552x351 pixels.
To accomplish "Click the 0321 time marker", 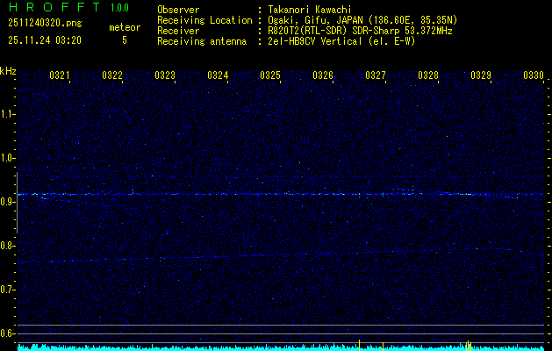I will [60, 76].
